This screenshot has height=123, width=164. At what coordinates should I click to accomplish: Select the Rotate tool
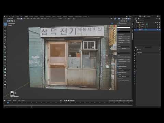pos(5,34)
